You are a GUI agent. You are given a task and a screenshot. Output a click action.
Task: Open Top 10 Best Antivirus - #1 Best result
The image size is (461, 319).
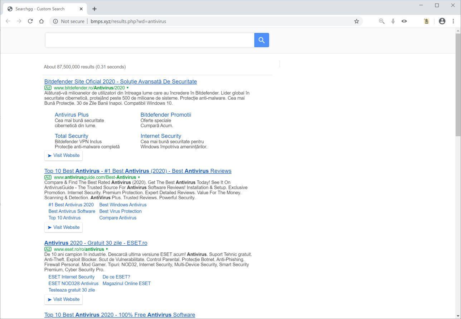coord(138,171)
